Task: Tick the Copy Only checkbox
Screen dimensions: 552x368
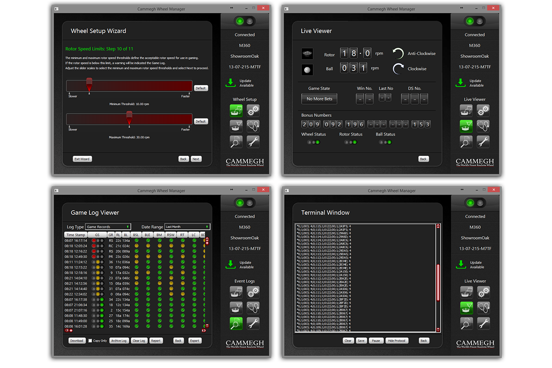Action: (90, 341)
